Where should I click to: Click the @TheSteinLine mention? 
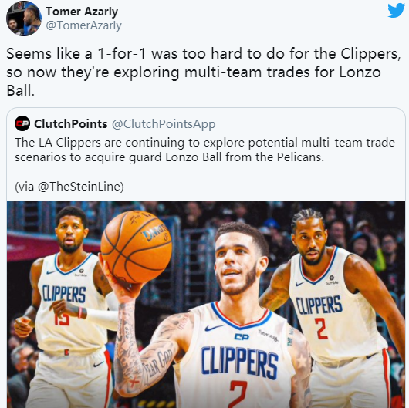79,187
